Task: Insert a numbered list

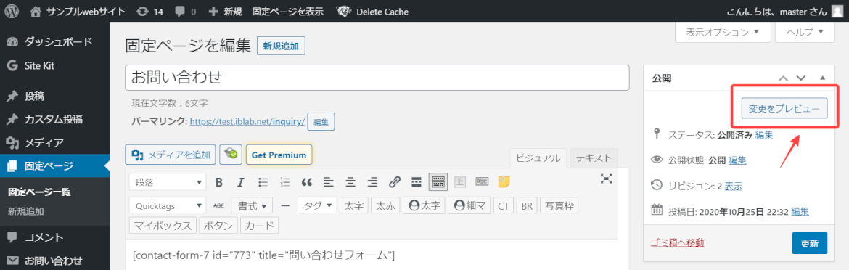Action: (285, 181)
